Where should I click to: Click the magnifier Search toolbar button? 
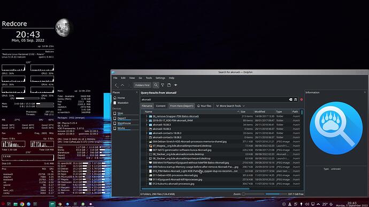click(x=156, y=85)
